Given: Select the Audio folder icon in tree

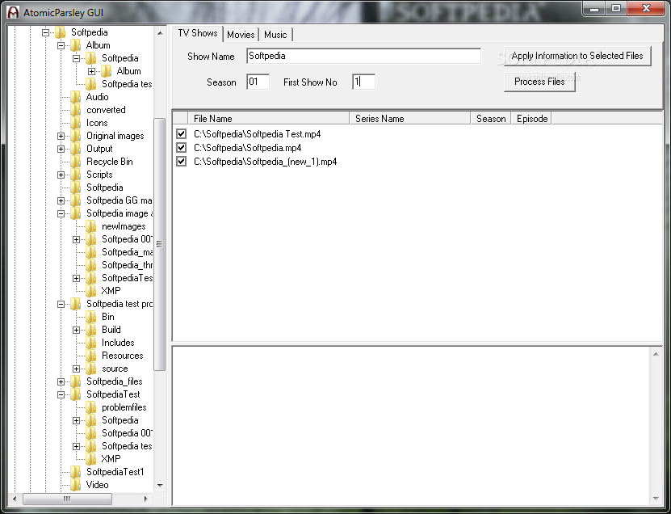Looking at the screenshot, I should tap(76, 97).
